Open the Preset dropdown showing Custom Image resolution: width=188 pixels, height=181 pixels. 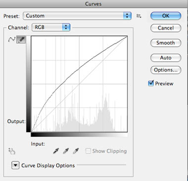[x=77, y=16]
